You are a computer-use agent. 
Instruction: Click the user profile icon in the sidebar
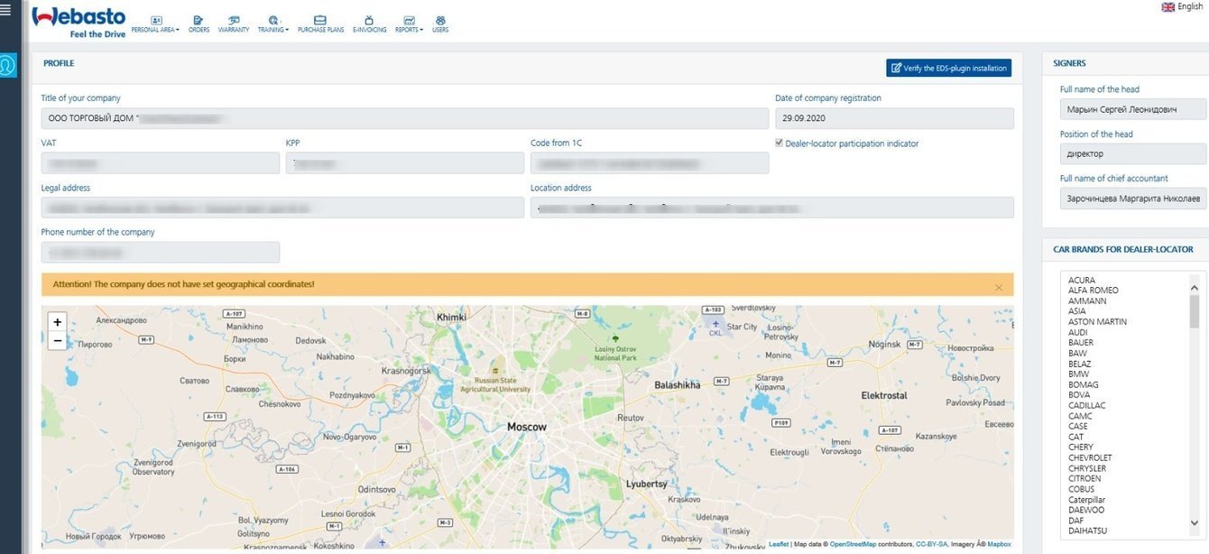pyautogui.click(x=8, y=66)
